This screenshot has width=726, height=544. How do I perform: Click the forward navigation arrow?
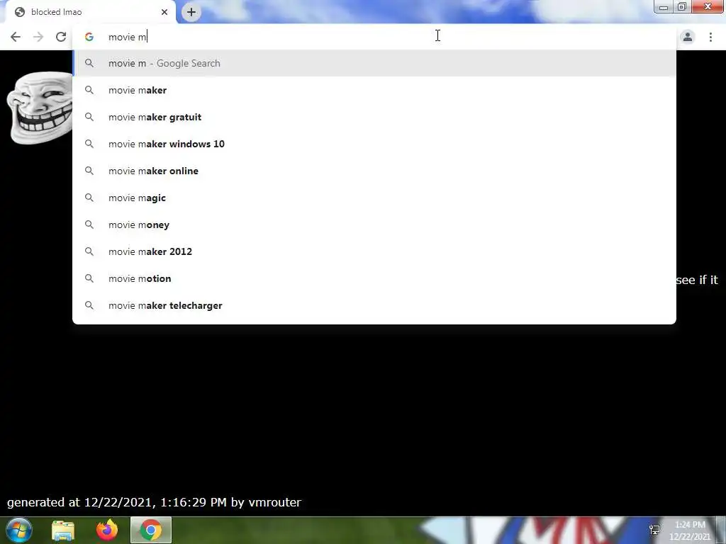tap(38, 37)
